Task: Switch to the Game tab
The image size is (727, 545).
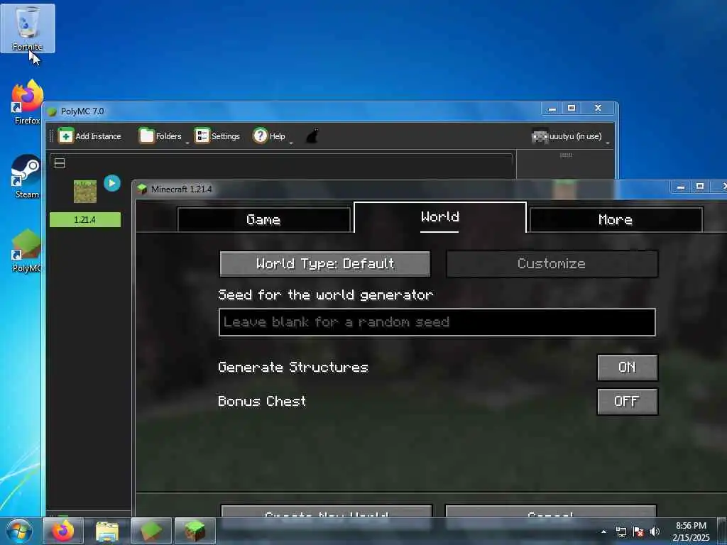Action: pos(263,220)
